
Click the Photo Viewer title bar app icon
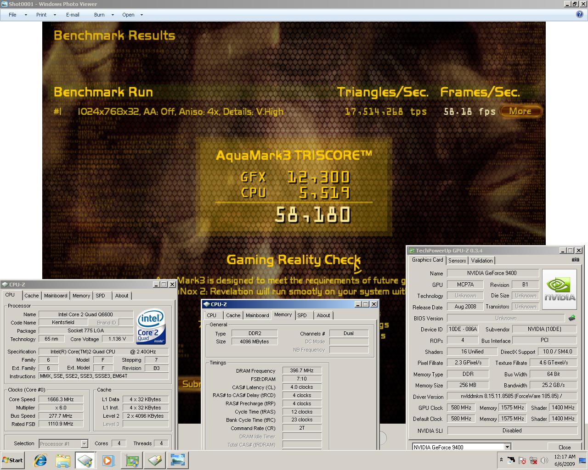[4, 4]
